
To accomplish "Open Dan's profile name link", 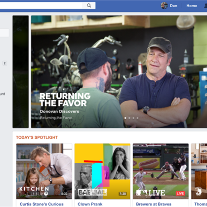I will pos(174,6).
